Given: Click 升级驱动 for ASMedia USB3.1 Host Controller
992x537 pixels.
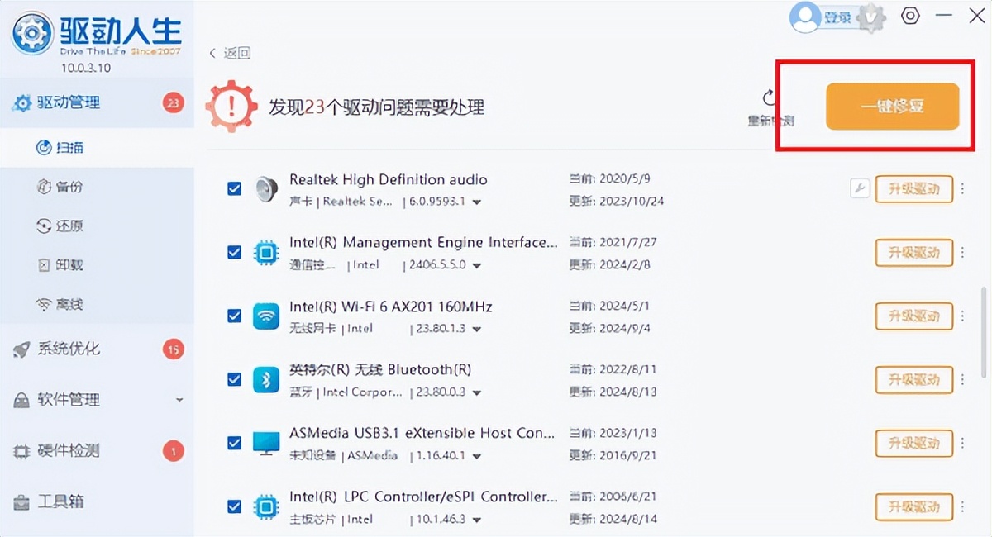Looking at the screenshot, I should 913,443.
